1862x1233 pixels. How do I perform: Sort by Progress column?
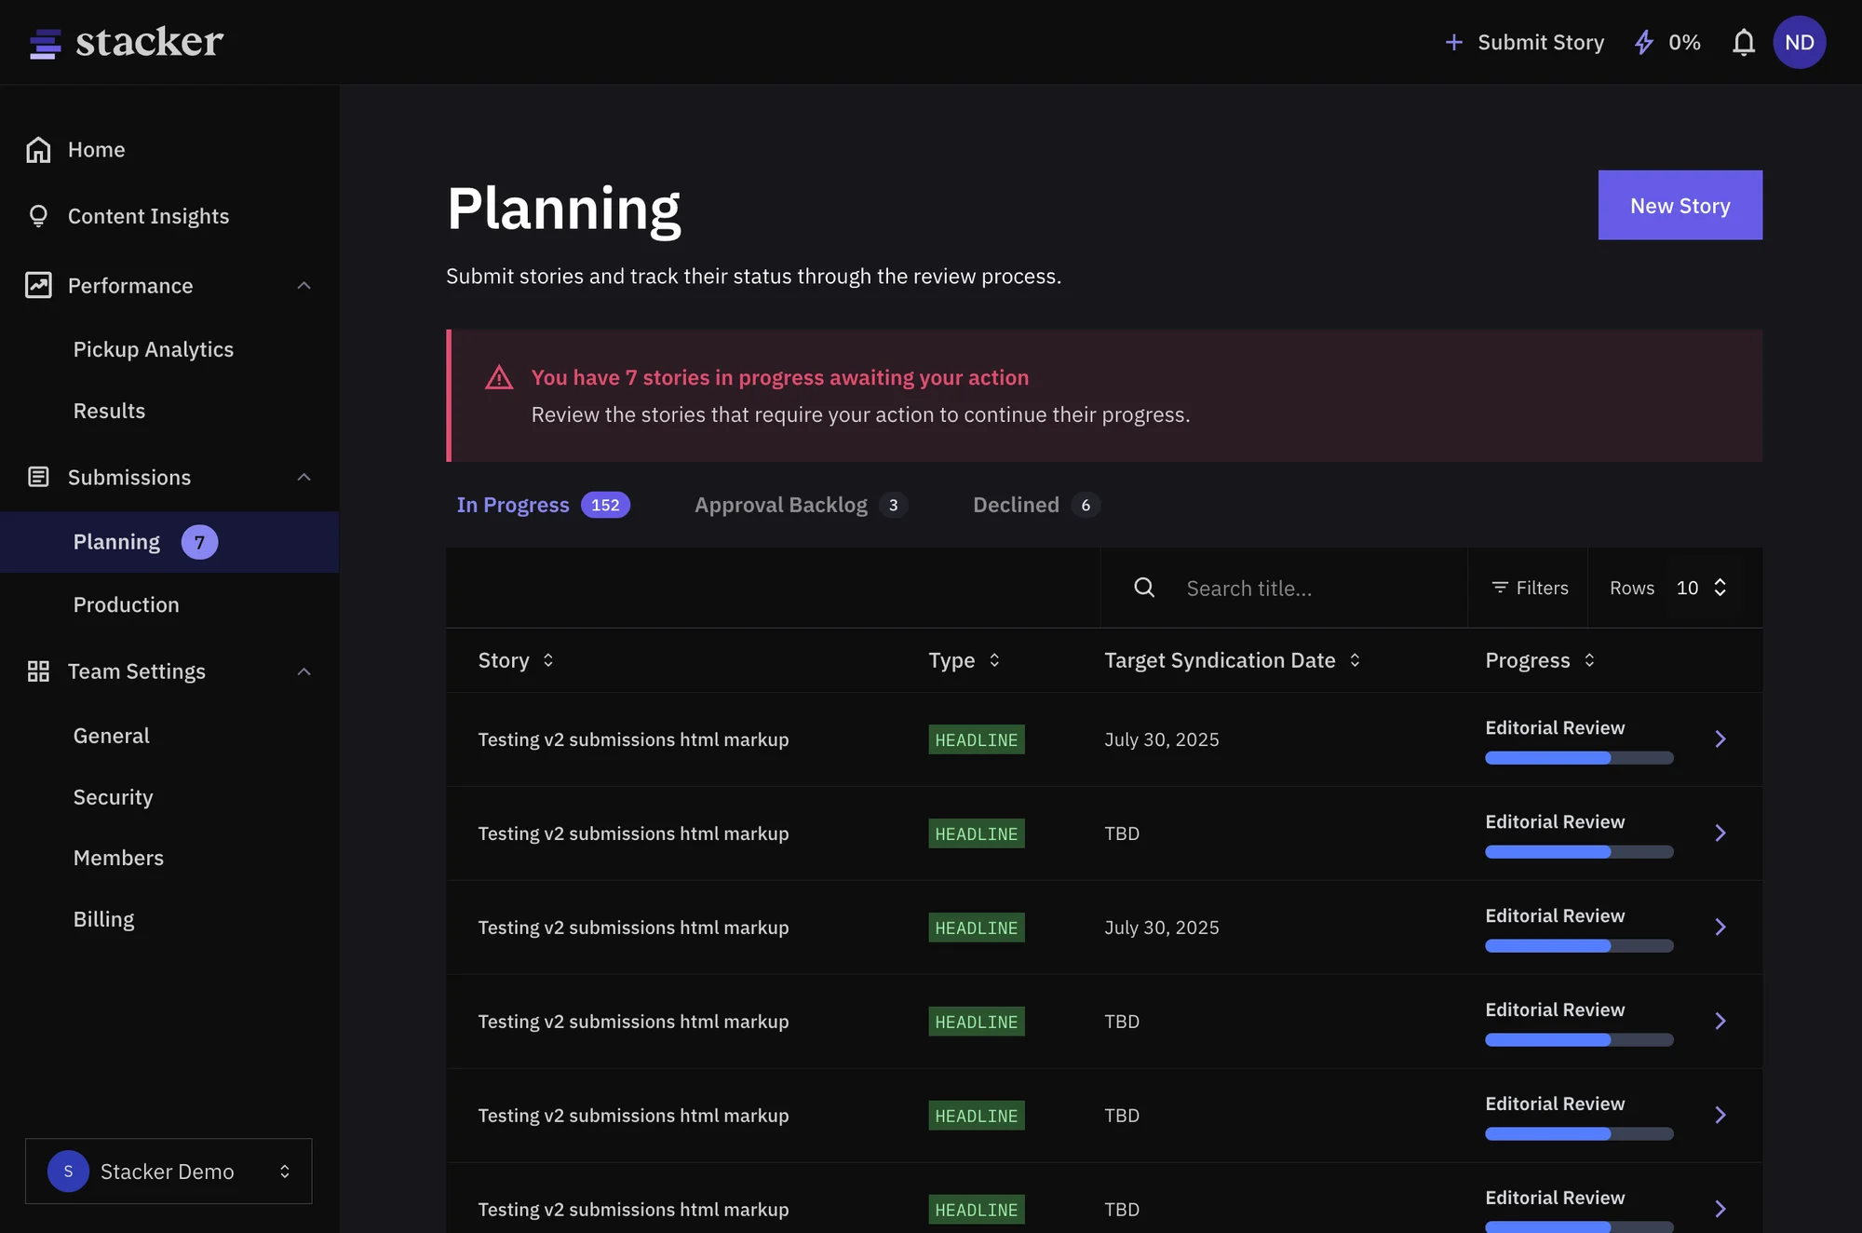coord(1540,660)
